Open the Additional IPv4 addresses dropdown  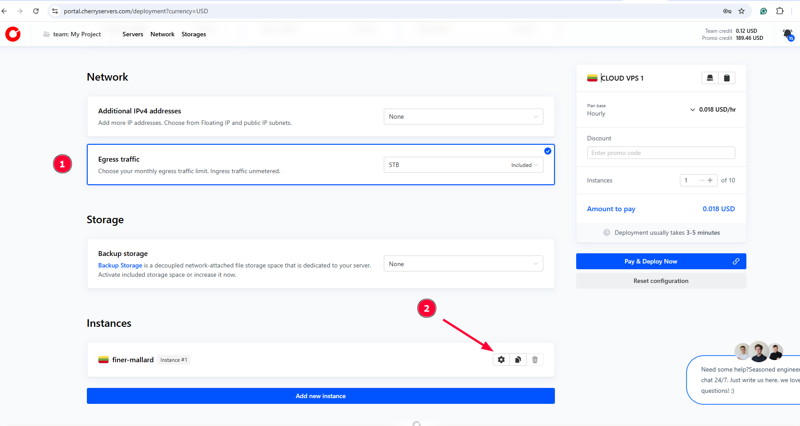[x=463, y=116]
